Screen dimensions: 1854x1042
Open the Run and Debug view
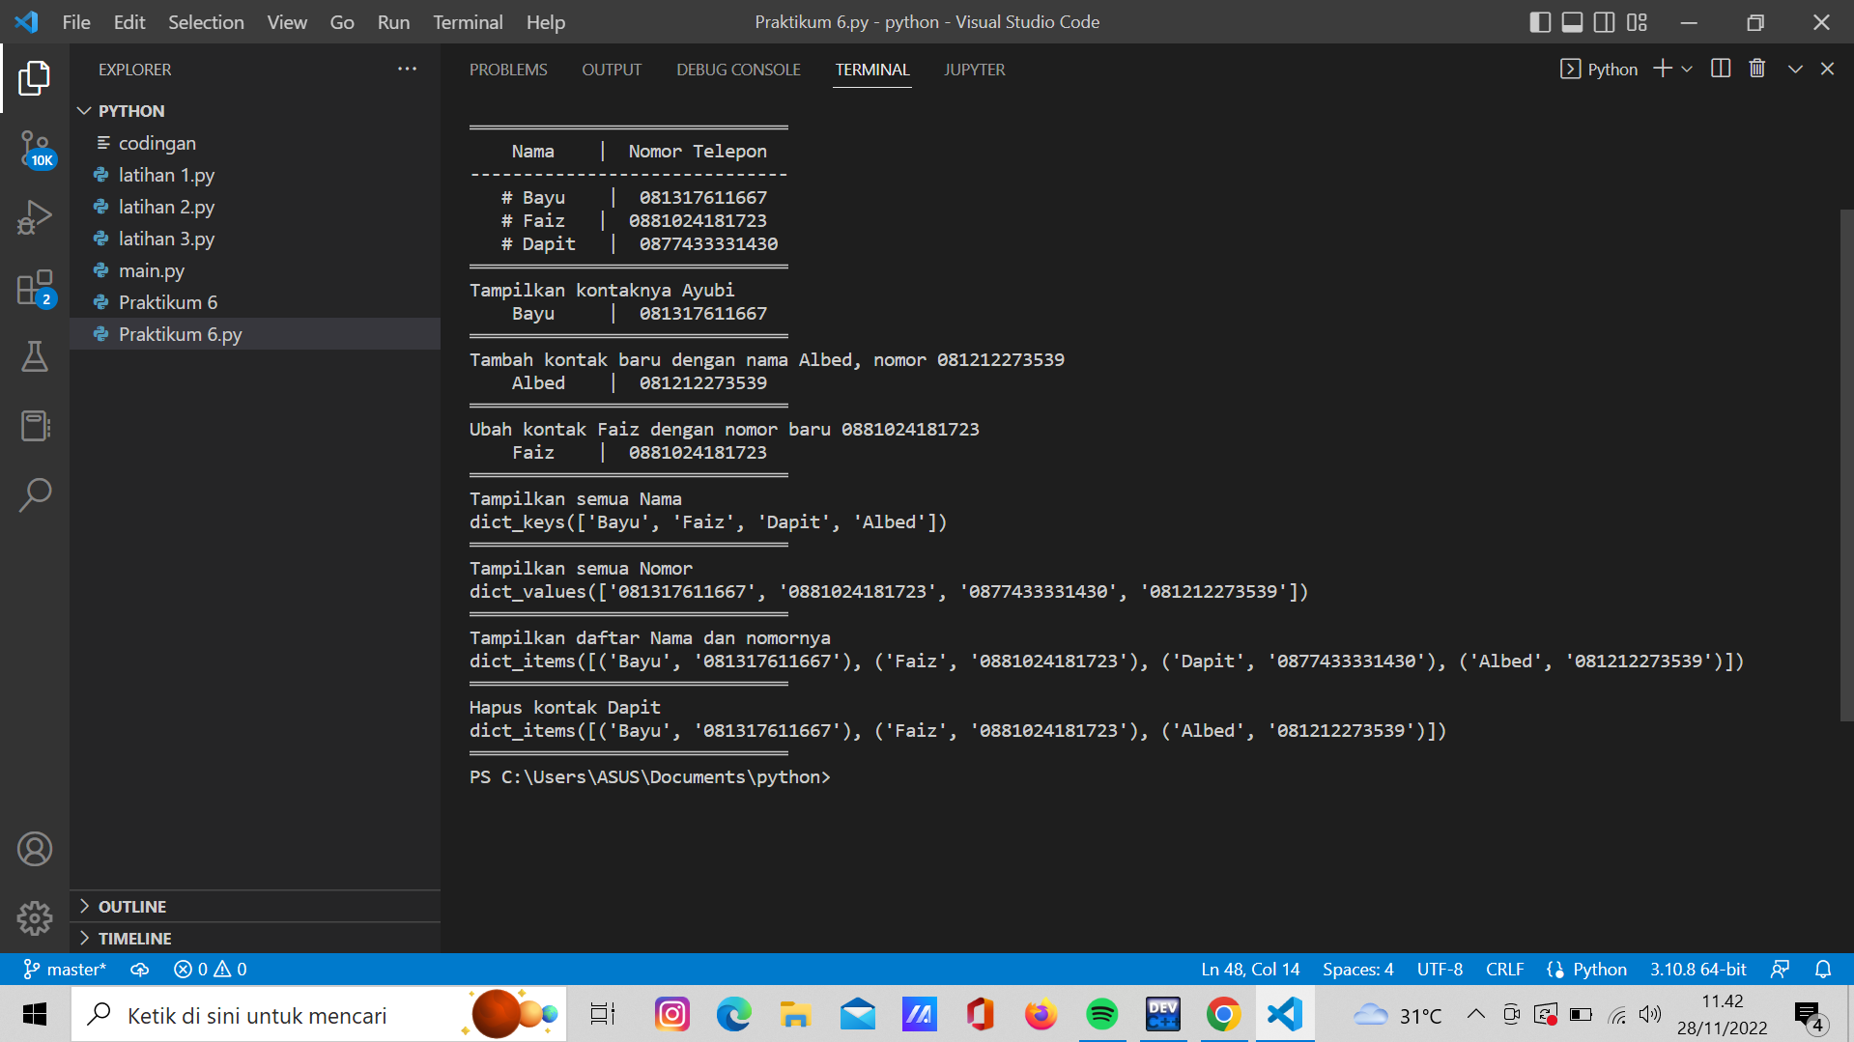(x=35, y=216)
